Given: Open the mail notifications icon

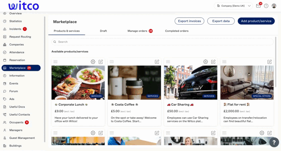Looking at the screenshot, I should 258,6.
